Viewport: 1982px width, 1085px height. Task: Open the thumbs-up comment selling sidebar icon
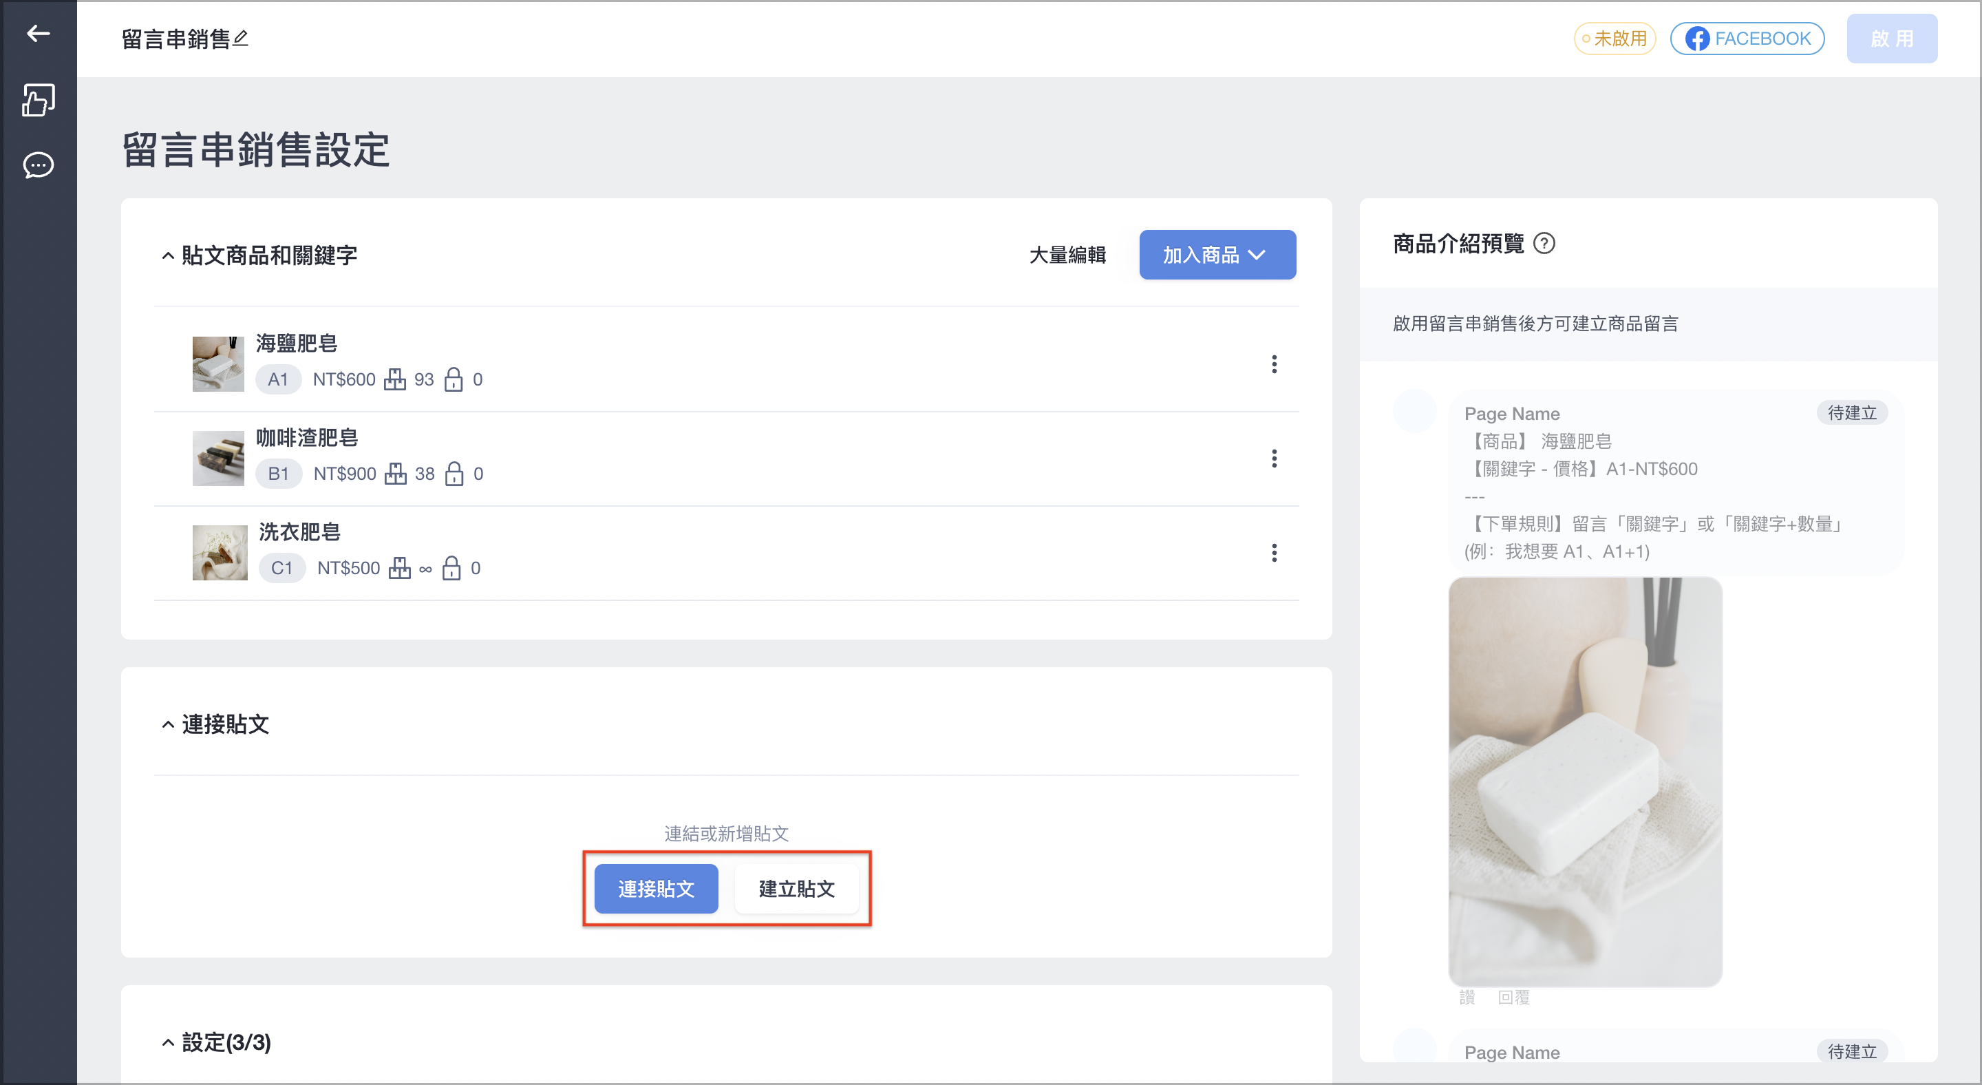click(38, 100)
